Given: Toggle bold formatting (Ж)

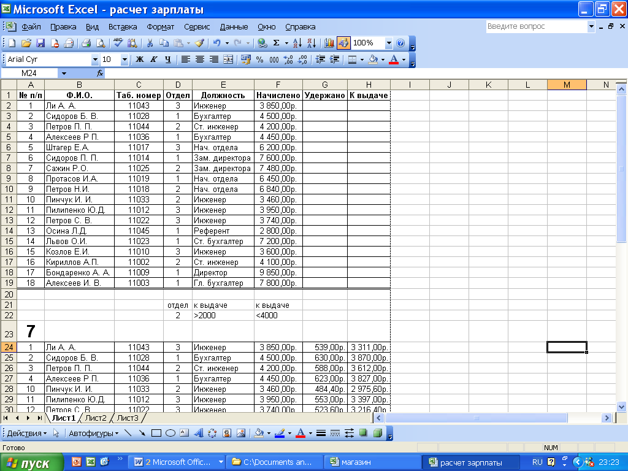Looking at the screenshot, I should 139,59.
